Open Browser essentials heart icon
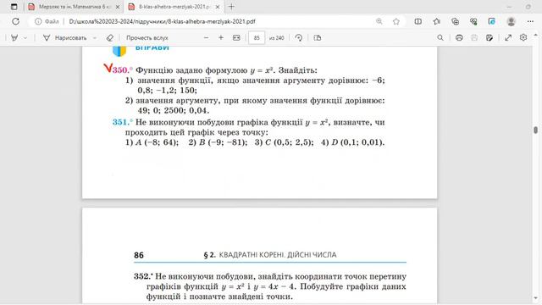This screenshot has width=542, height=305. (x=473, y=21)
